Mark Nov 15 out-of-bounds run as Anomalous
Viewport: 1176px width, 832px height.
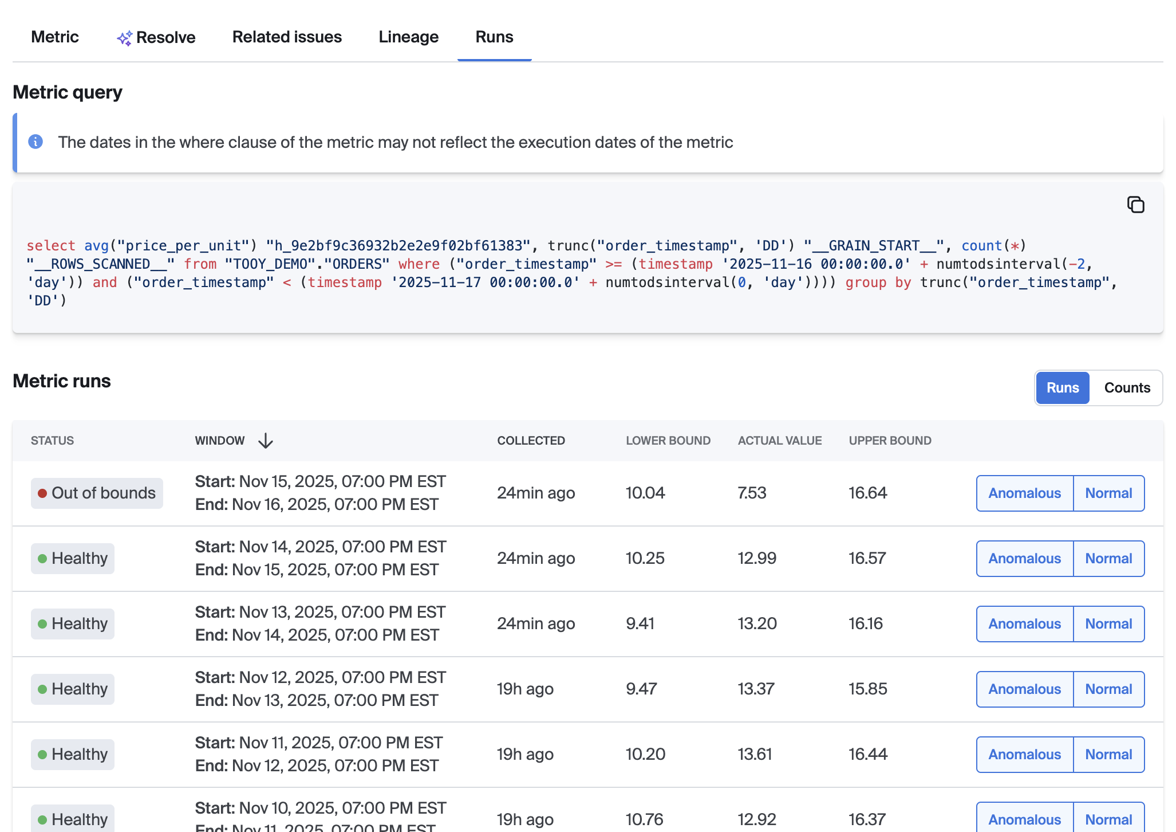pyautogui.click(x=1024, y=493)
